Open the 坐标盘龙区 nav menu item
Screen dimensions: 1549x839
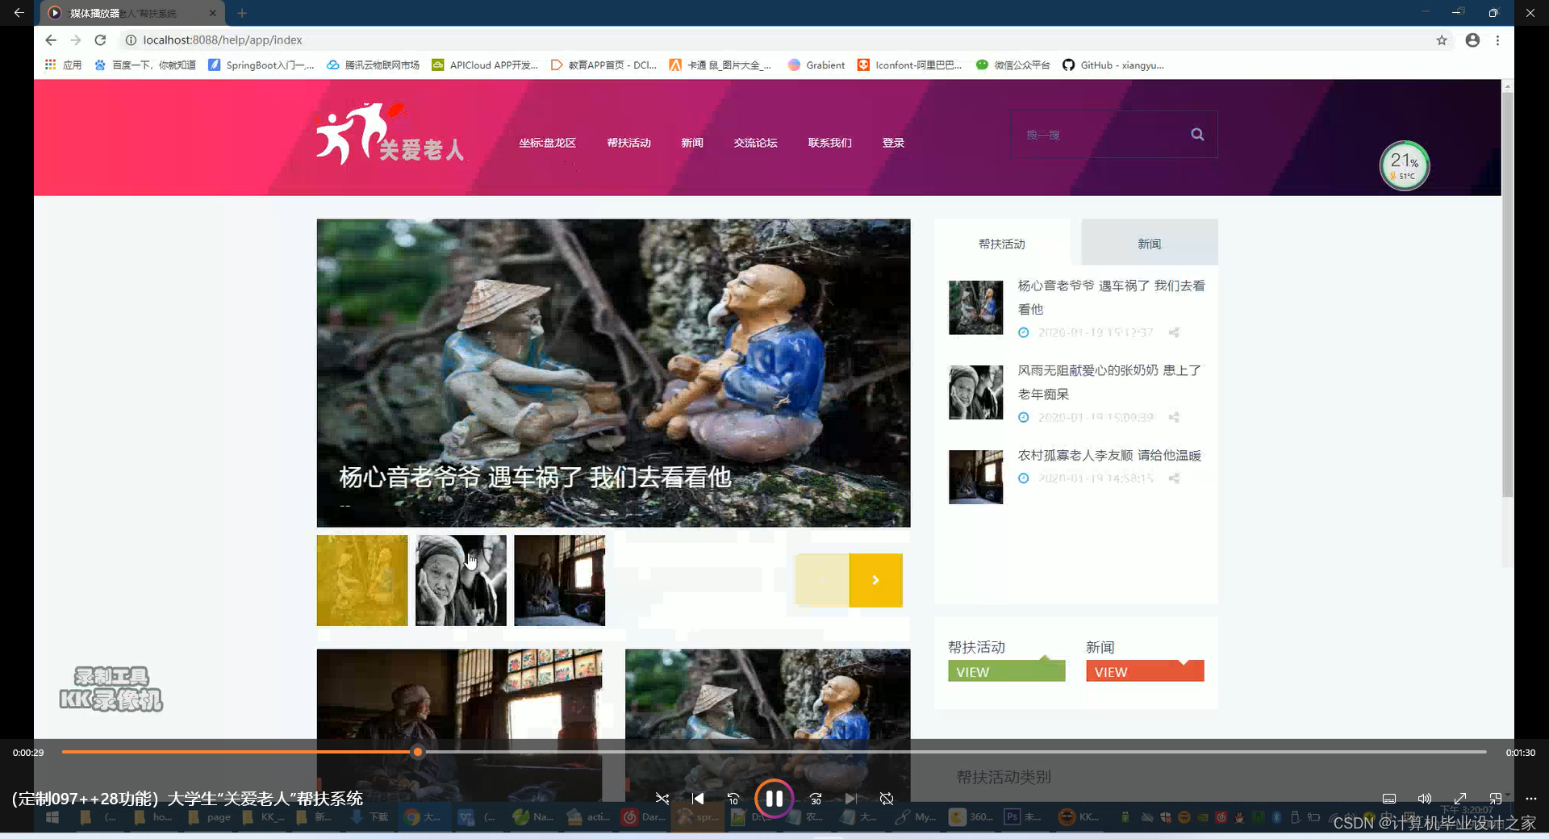[x=547, y=143]
